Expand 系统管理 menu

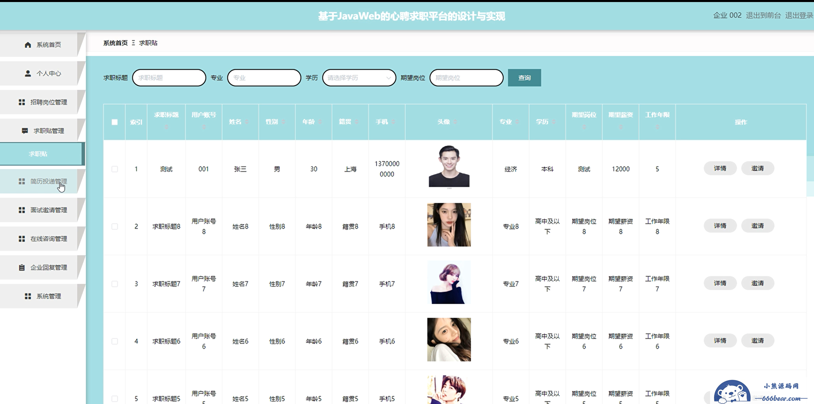click(x=43, y=296)
